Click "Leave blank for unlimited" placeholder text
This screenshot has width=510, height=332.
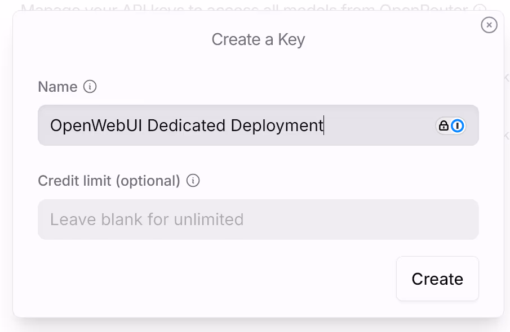pyautogui.click(x=147, y=219)
